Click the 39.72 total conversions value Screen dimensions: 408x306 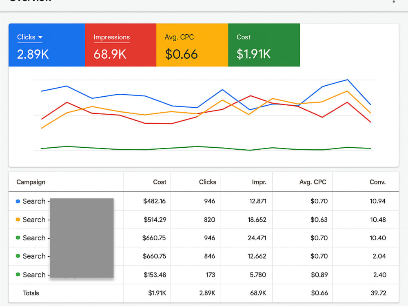[378, 293]
